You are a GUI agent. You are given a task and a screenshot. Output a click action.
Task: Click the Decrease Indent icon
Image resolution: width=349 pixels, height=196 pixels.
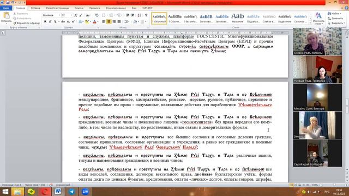click(128, 15)
